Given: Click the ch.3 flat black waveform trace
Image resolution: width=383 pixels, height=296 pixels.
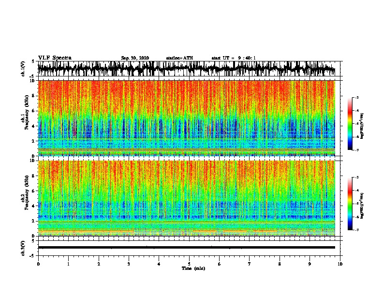Looking at the screenshot, I should pos(187,248).
